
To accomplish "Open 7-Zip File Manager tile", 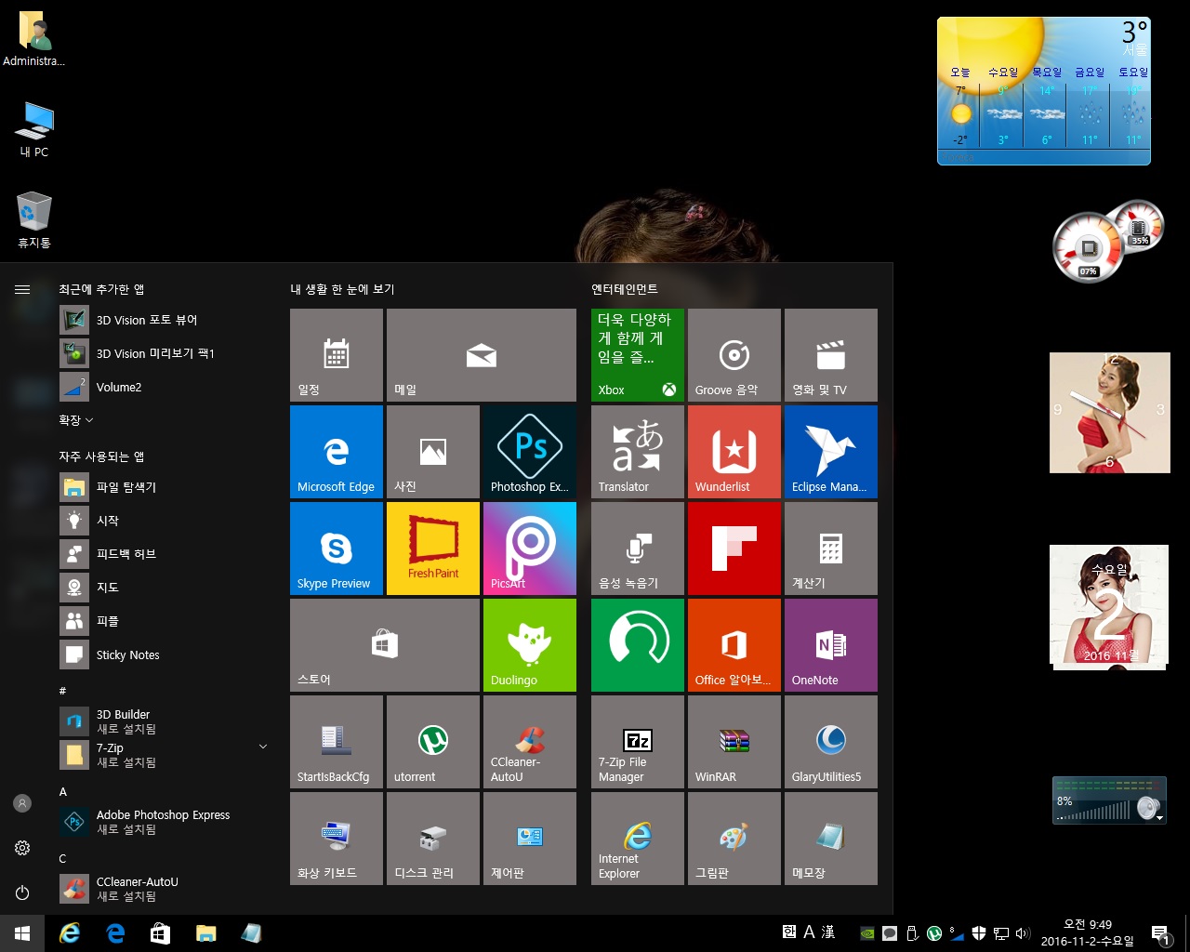I will pyautogui.click(x=638, y=742).
